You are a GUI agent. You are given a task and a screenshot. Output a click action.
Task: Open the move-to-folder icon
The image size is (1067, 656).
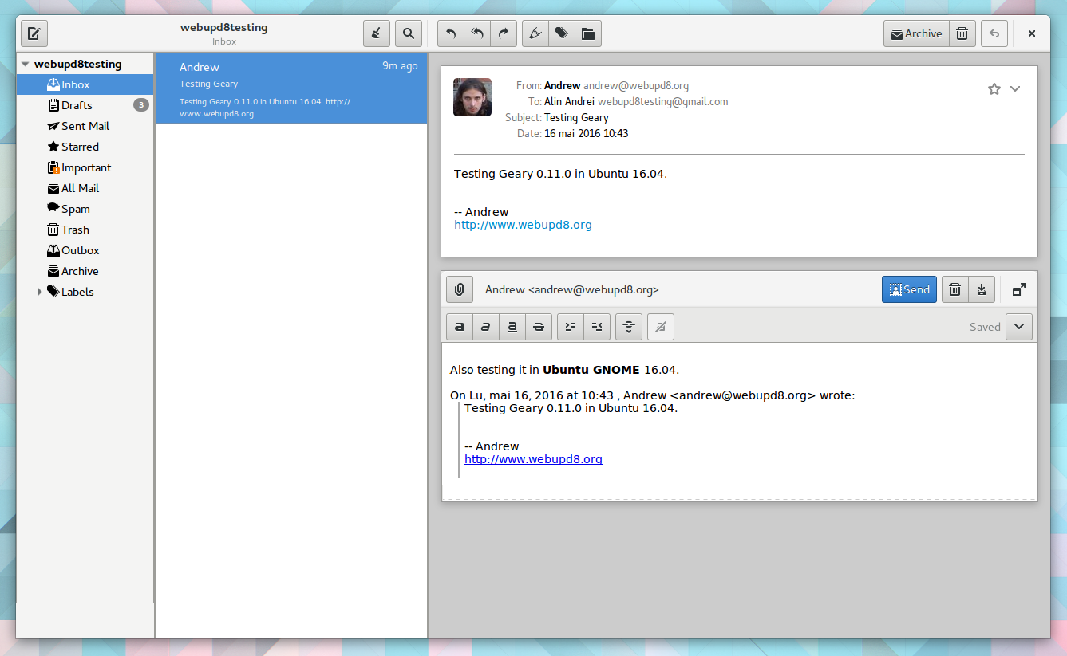(x=588, y=33)
